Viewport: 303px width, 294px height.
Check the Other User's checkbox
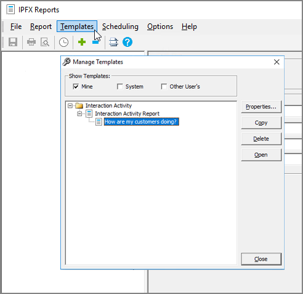click(164, 86)
